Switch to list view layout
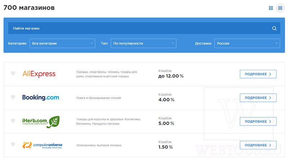The width and height of the screenshot is (288, 158). (280, 8)
